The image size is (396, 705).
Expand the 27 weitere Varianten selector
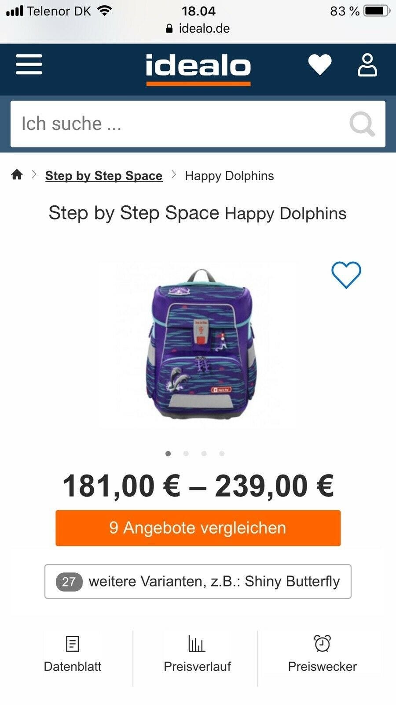[x=198, y=582]
